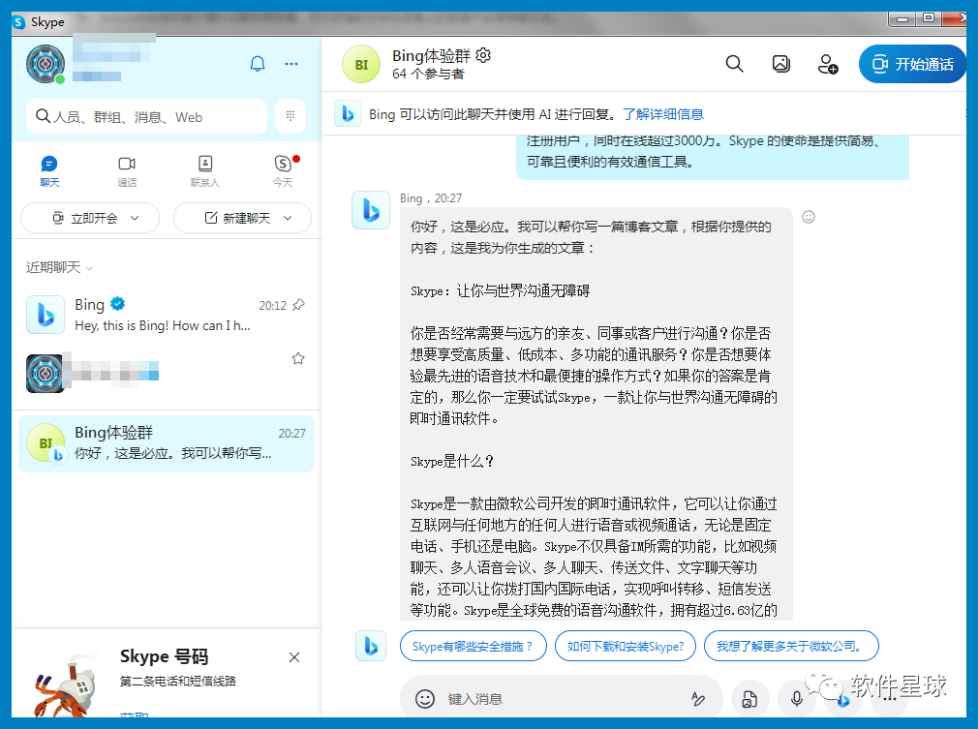978x729 pixels.
Task: Select the Bing体验群 conversation in list
Action: tap(166, 443)
